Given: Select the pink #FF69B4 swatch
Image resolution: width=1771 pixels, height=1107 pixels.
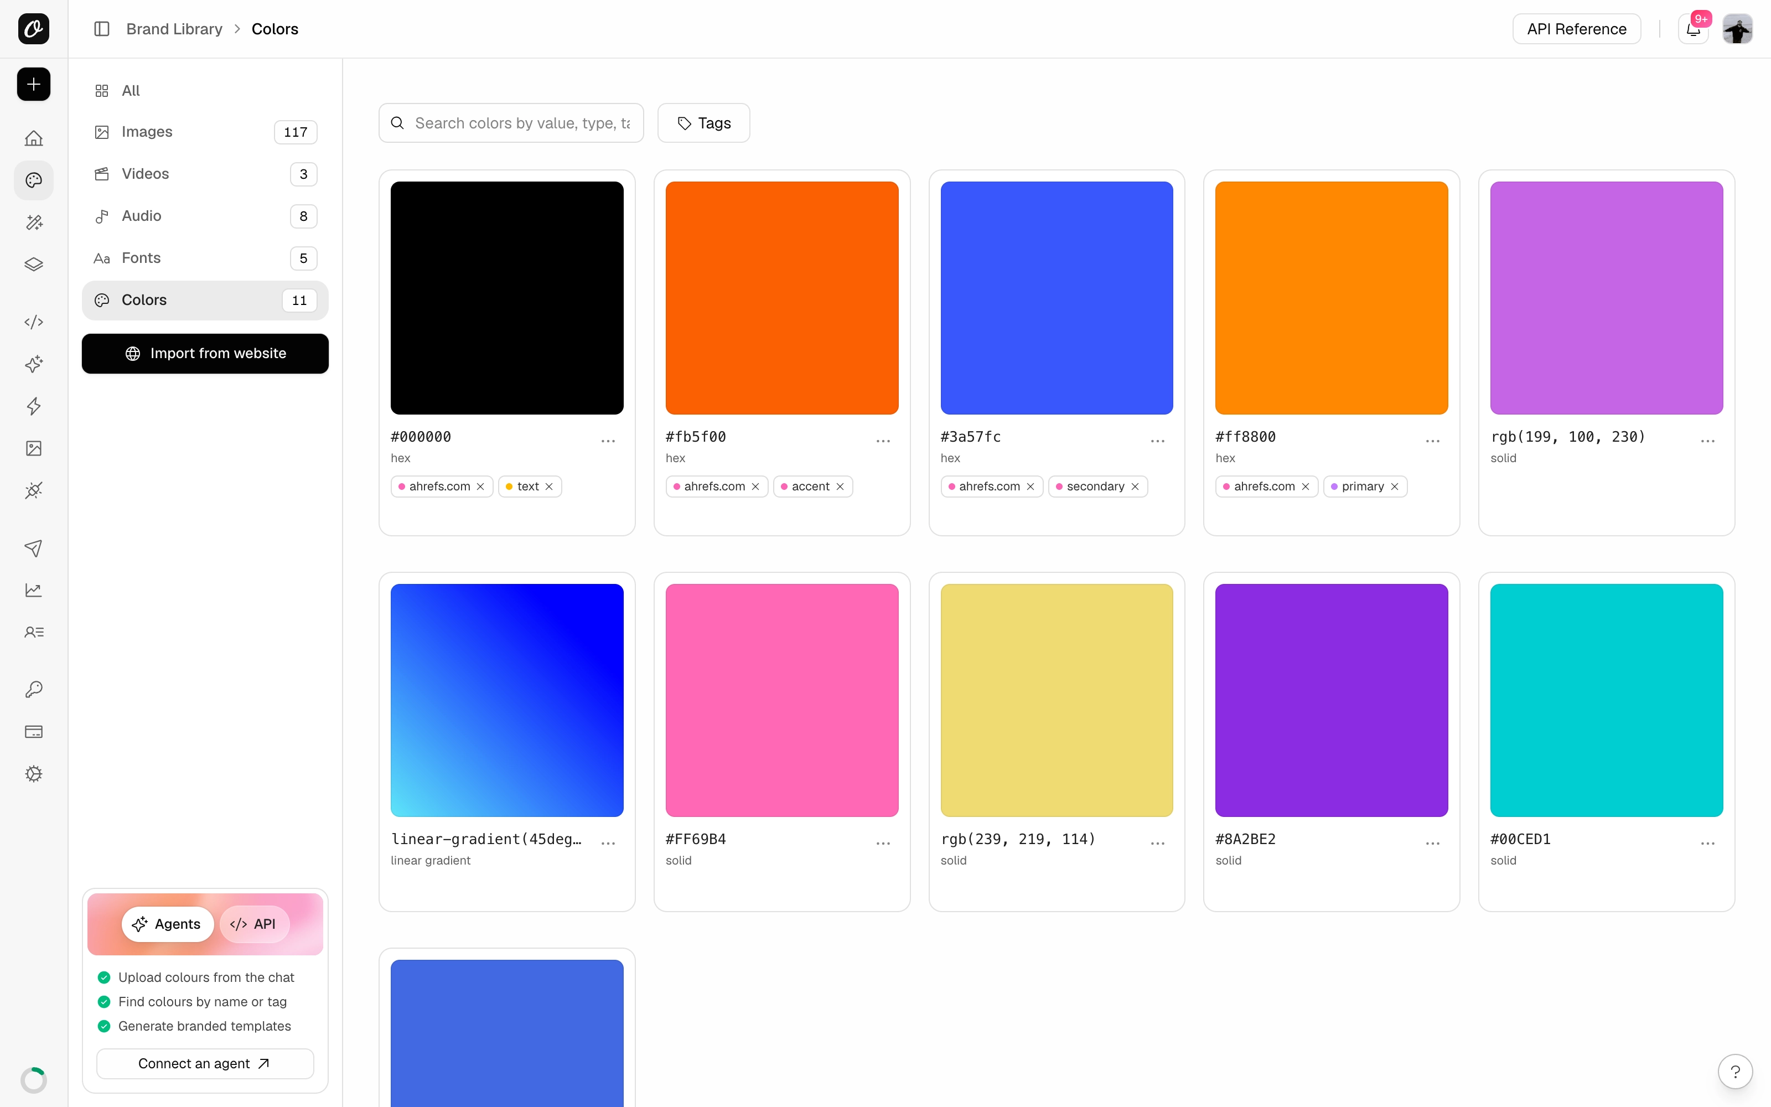Looking at the screenshot, I should (781, 700).
